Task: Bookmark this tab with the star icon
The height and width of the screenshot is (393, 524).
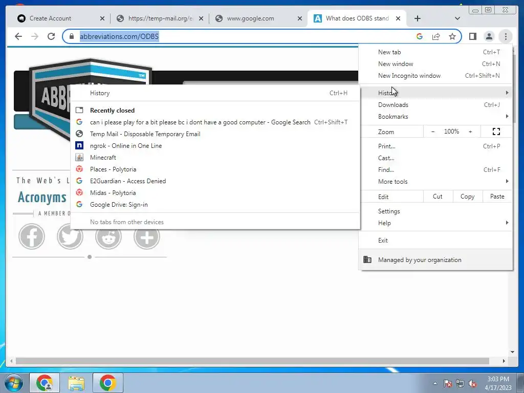Action: [452, 36]
